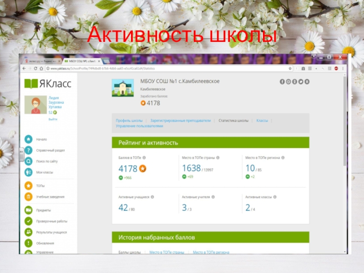Open the Место в ТОПе региона history link

[x=211, y=252]
